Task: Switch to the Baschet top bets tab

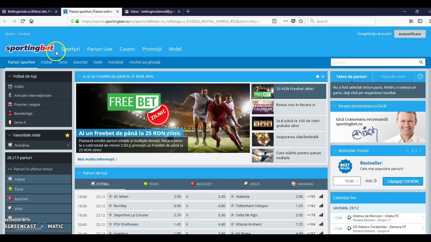Action: [x=201, y=184]
